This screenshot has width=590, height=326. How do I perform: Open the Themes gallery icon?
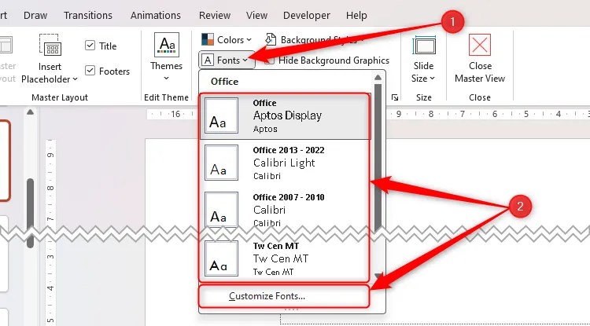pos(167,45)
